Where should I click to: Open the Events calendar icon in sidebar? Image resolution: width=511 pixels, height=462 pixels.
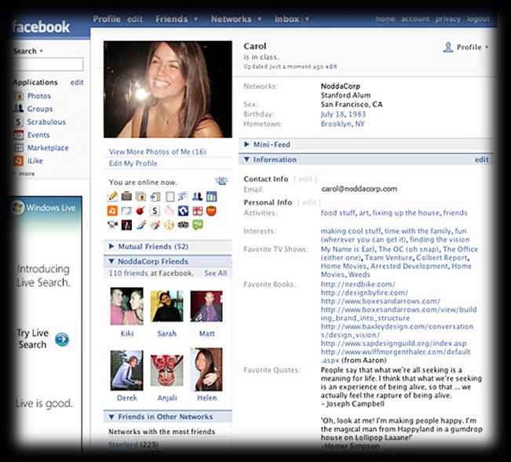tap(19, 135)
